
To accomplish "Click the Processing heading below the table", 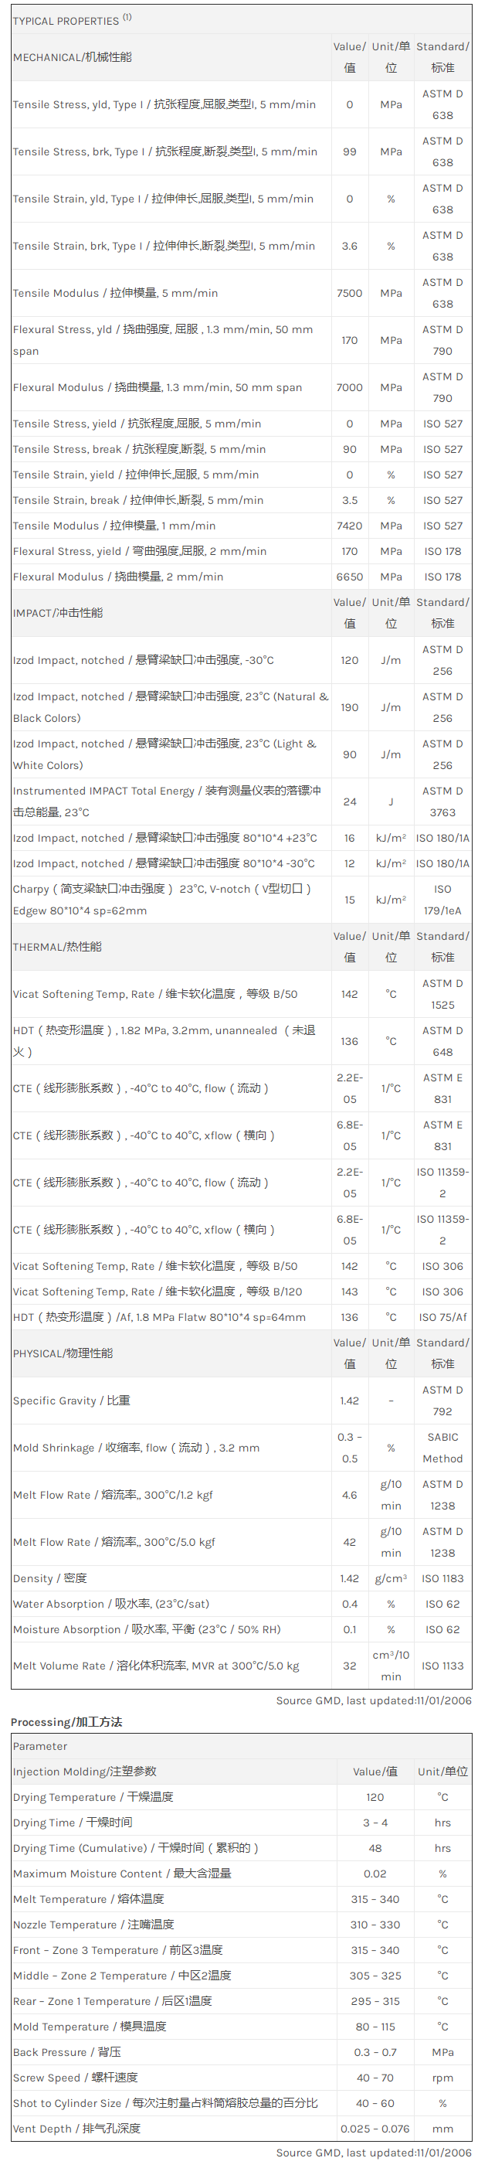I will pyautogui.click(x=66, y=1721).
